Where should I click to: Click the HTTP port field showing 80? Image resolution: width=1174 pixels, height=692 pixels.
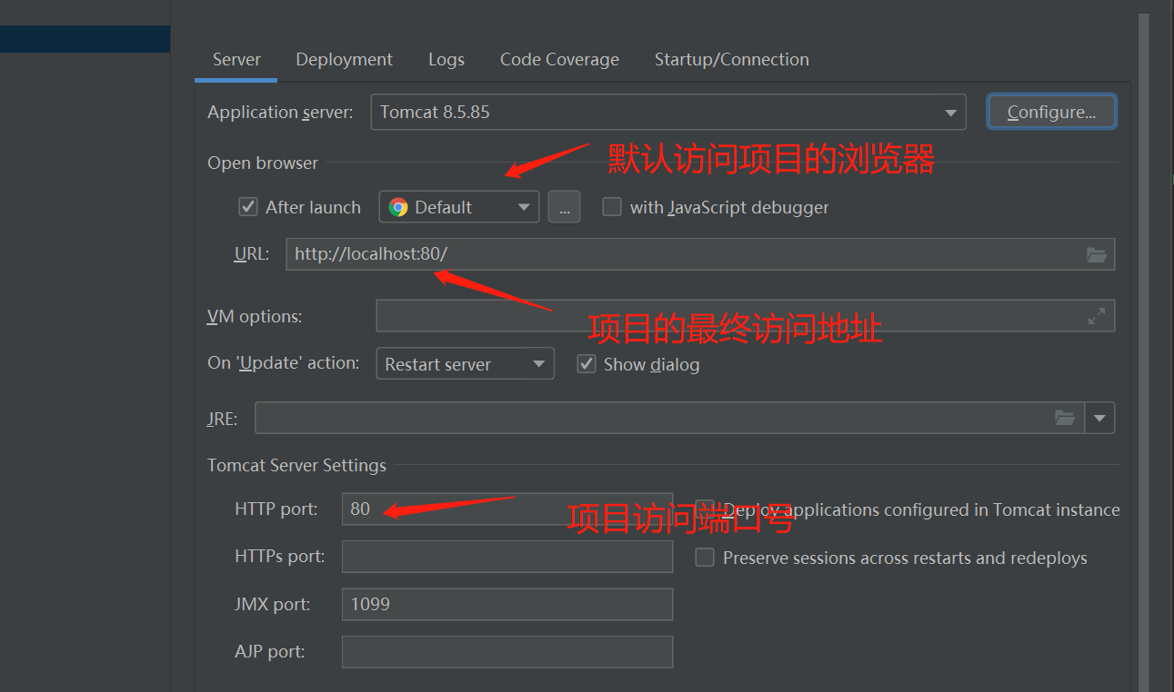pyautogui.click(x=507, y=509)
